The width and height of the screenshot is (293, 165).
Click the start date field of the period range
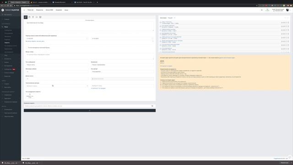[57, 38]
